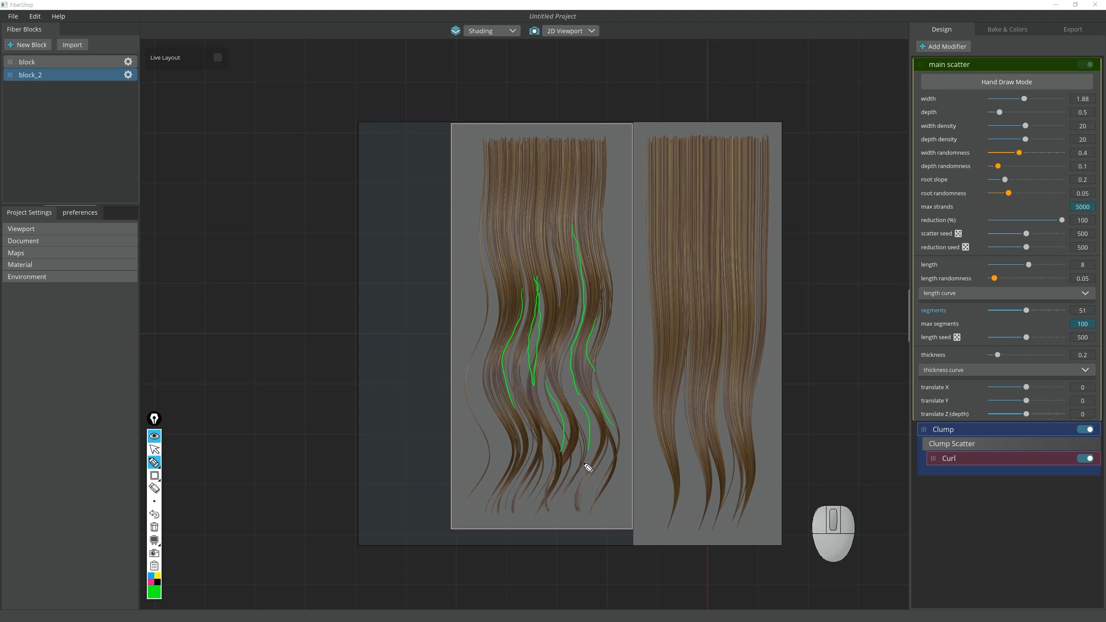The height and width of the screenshot is (622, 1106).
Task: Turn off the Curl modifier toggle
Action: [1085, 458]
